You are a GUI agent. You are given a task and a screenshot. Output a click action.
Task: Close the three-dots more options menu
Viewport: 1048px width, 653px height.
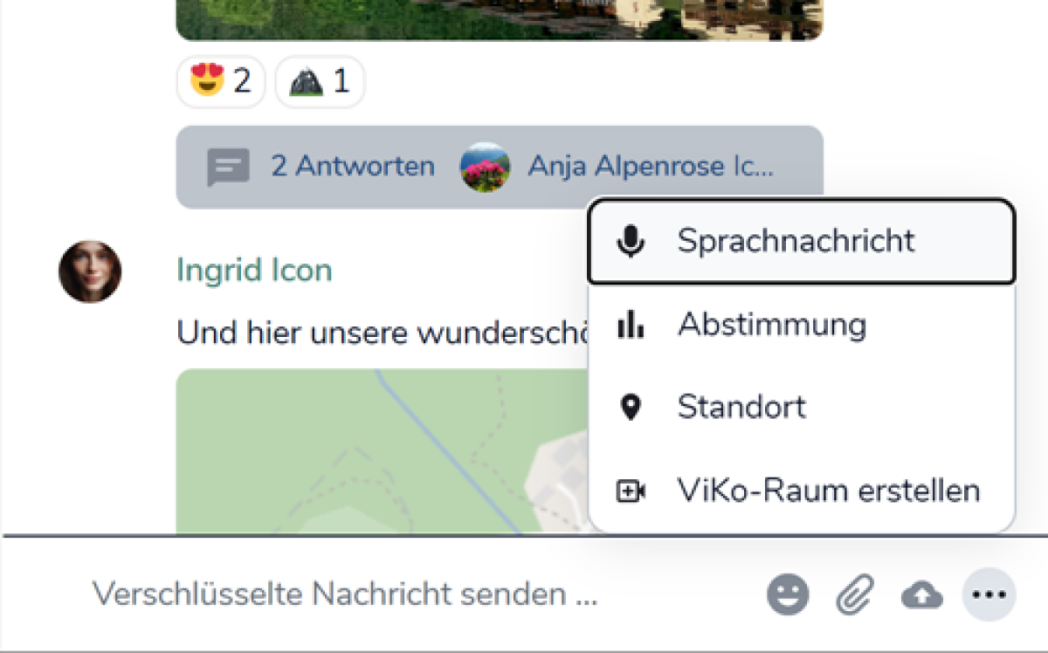click(989, 595)
